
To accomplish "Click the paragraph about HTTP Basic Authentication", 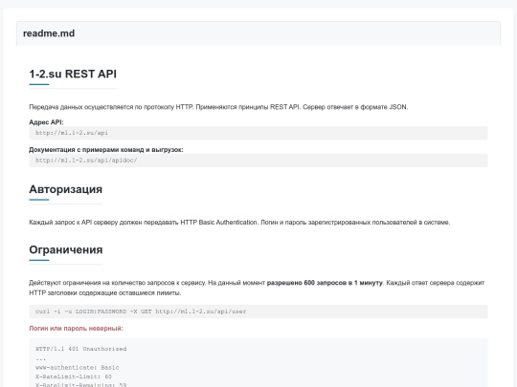I will 239,223.
